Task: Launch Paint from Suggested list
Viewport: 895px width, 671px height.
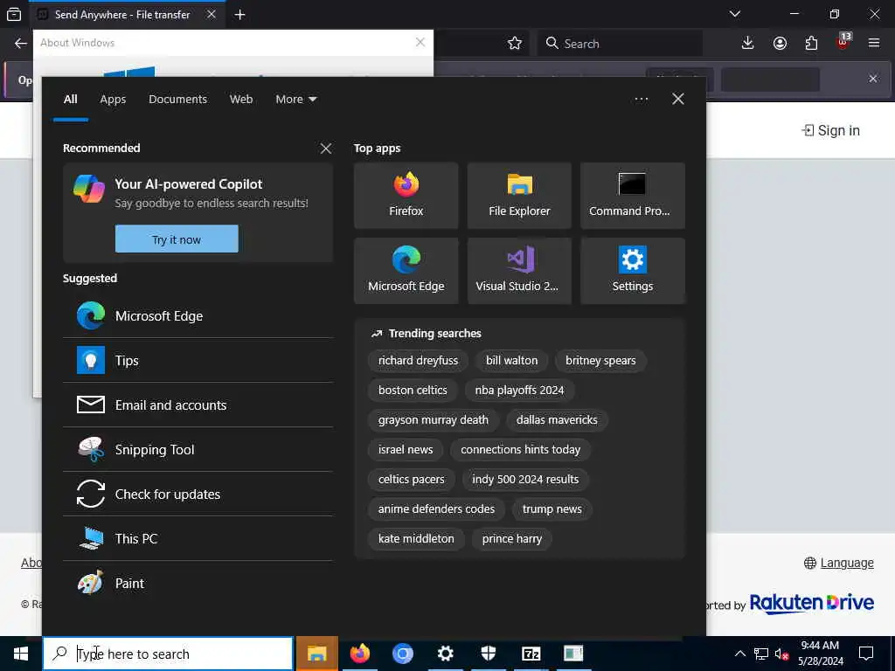Action: 198,583
